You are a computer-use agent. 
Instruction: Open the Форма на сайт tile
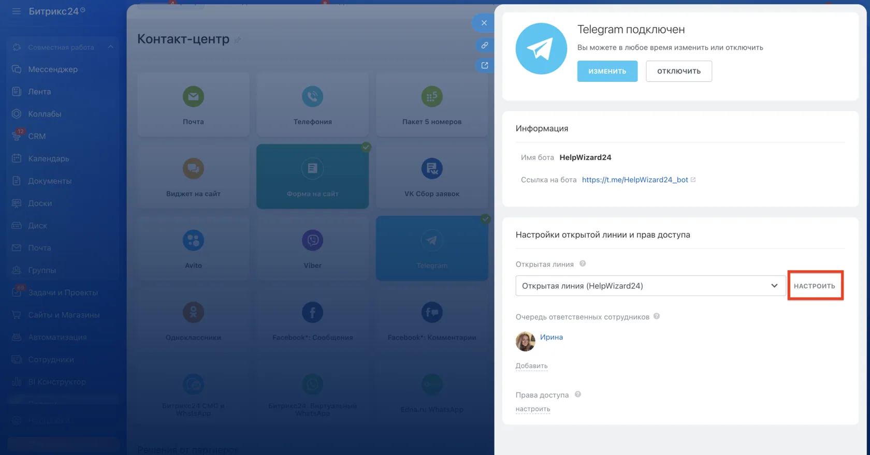pyautogui.click(x=313, y=177)
